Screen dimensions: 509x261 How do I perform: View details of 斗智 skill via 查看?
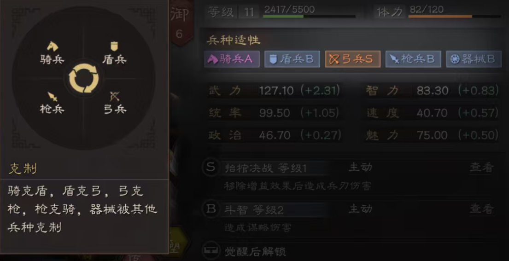coord(482,209)
